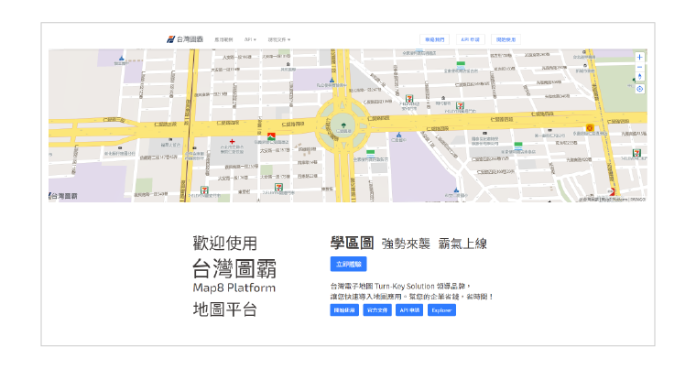Click the 霸氣上線 text
Screen dimensions: 696x369
462,244
